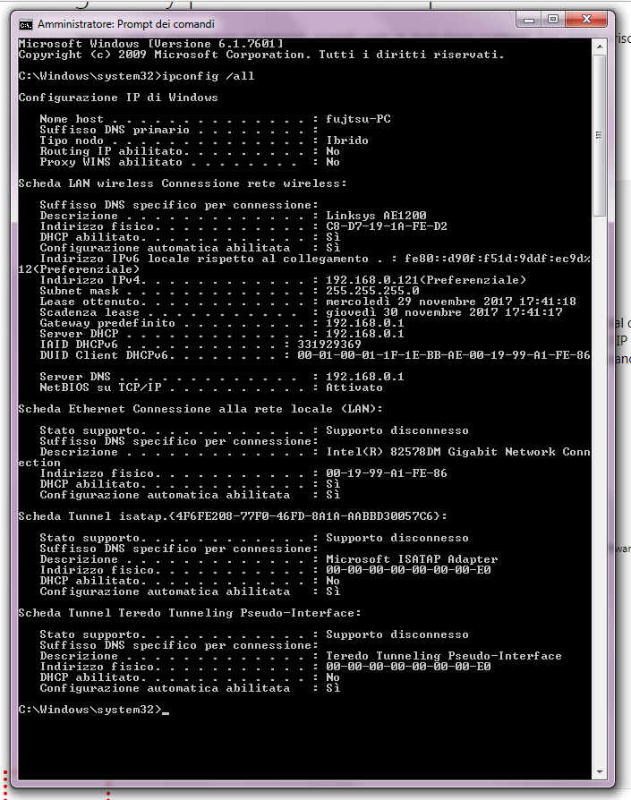
Task: Click the Subnet mask 255.255.255.0 value
Action: click(x=372, y=290)
